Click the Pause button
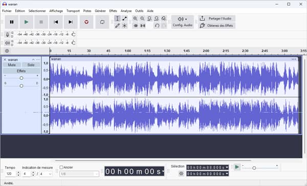The height and width of the screenshot is (186, 307). point(12,22)
